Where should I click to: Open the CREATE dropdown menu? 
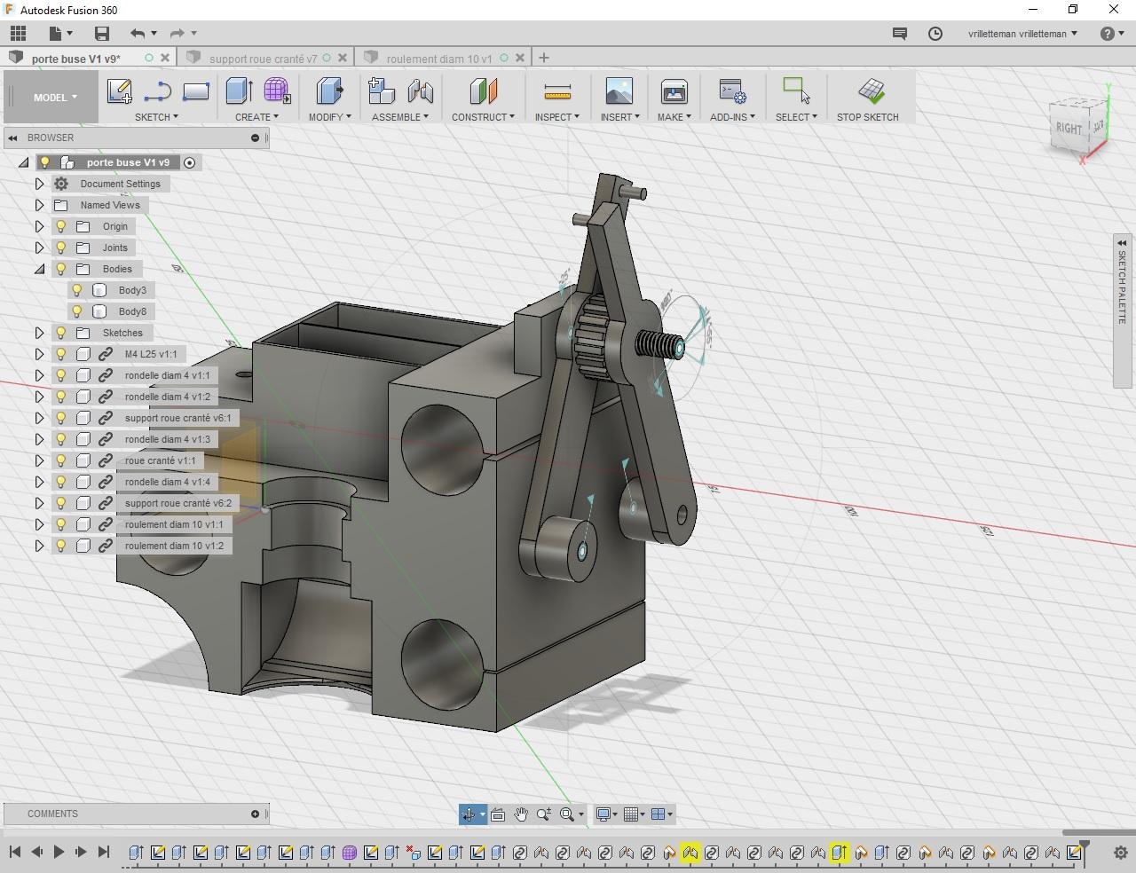pyautogui.click(x=256, y=117)
